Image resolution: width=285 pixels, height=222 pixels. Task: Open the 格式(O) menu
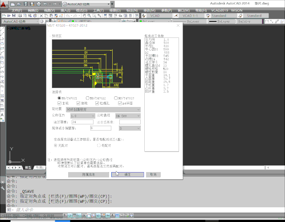(x=81, y=9)
